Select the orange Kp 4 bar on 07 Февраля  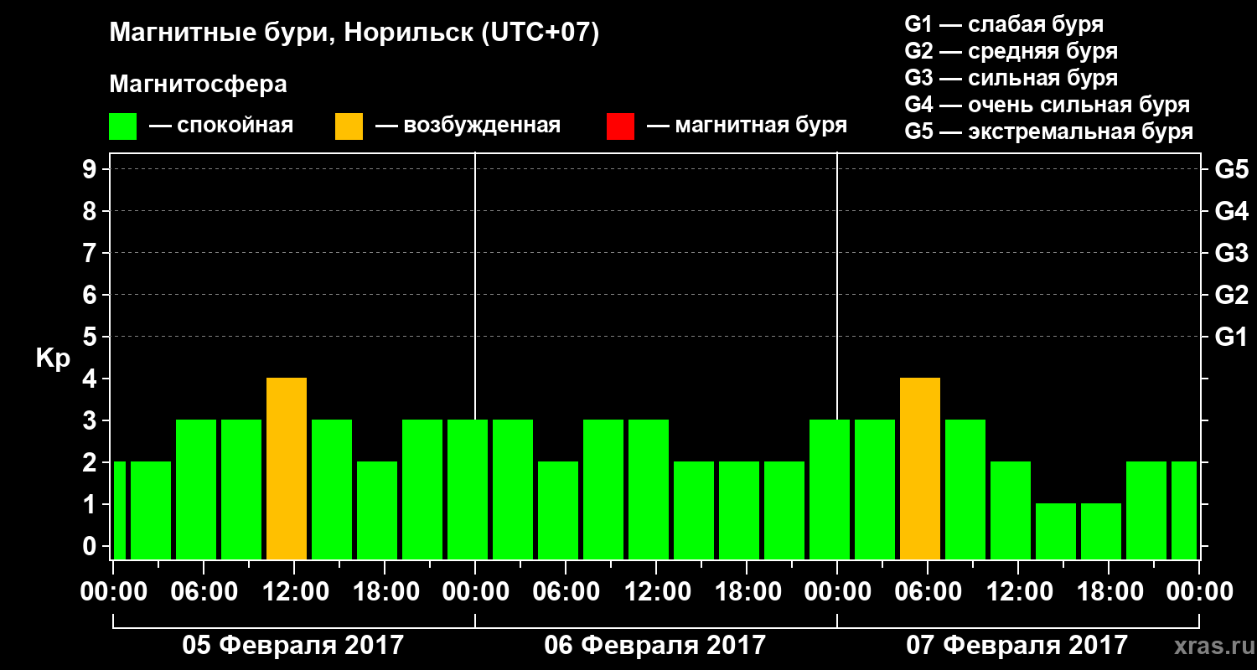[920, 469]
